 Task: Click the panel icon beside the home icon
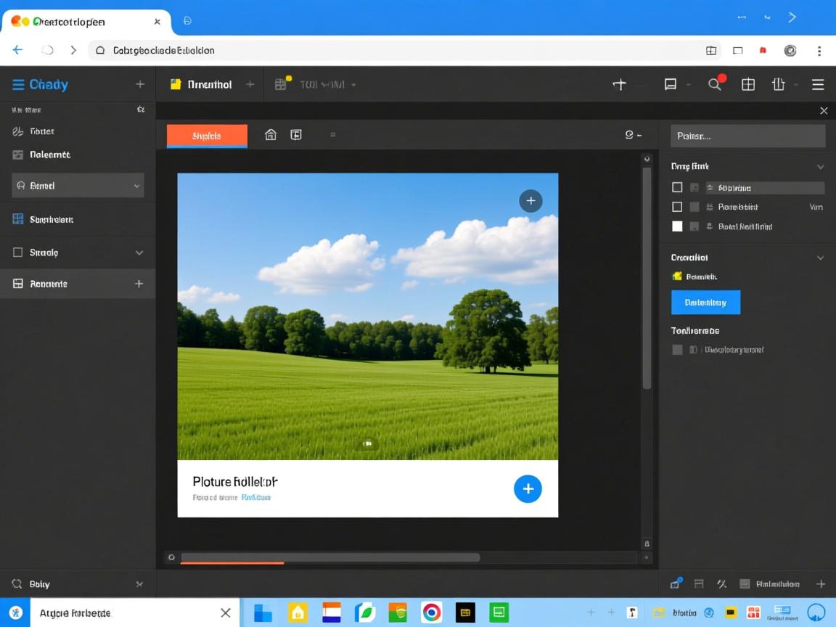tap(296, 135)
